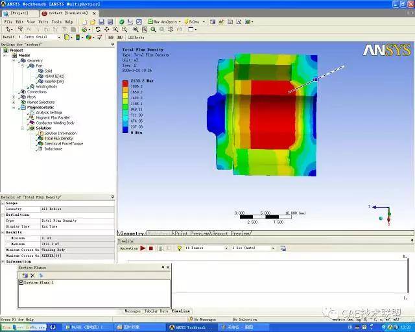Switch to Print Preview tab
Screen dimensions: 415x332
tap(191, 233)
